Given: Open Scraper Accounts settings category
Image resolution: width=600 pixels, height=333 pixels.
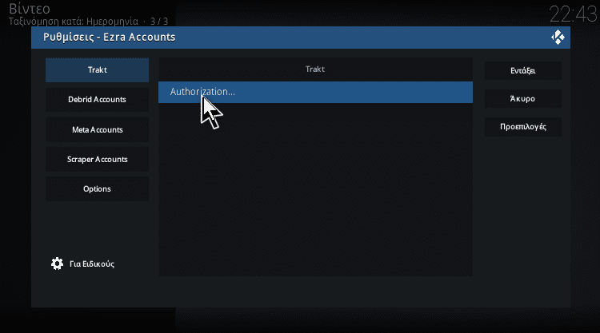Looking at the screenshot, I should pyautogui.click(x=97, y=159).
